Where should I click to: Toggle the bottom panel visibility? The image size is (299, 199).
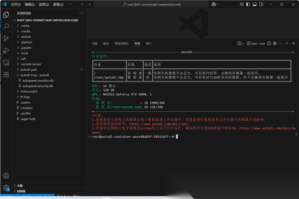[255, 4]
